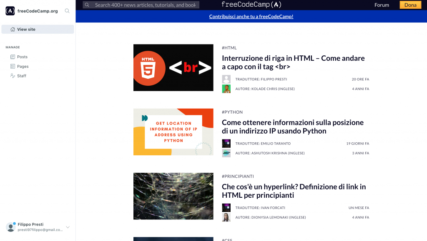Click the HTML5 br tag thumbnail
This screenshot has width=427, height=241.
click(x=173, y=68)
